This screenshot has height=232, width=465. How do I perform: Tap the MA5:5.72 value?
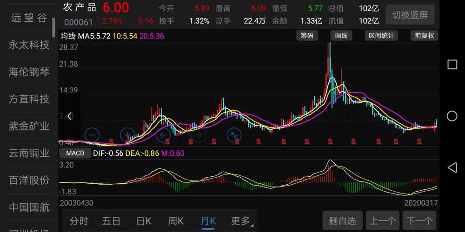tap(94, 36)
